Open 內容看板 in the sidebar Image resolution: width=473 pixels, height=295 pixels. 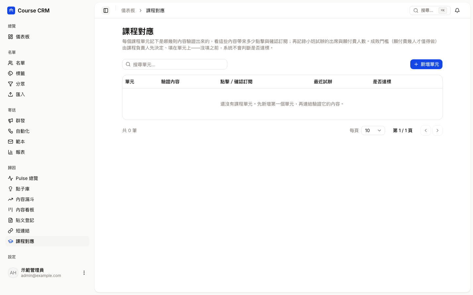tap(47, 210)
